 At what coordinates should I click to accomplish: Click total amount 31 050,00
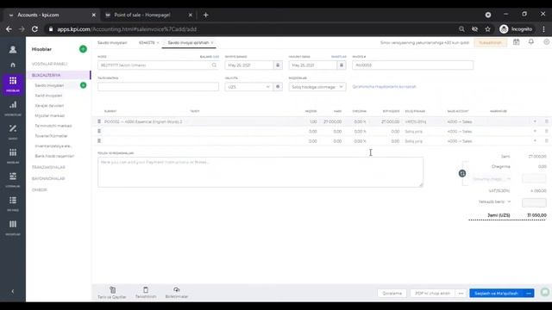click(x=536, y=215)
